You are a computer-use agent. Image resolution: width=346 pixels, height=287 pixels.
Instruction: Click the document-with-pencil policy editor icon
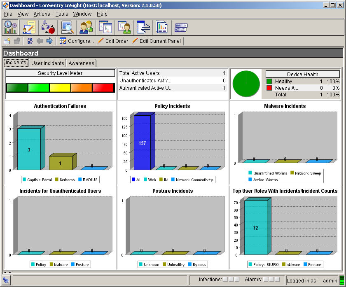click(29, 27)
